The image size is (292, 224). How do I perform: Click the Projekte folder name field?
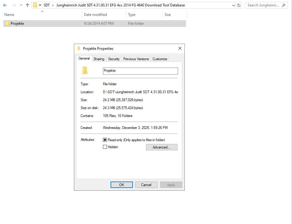click(x=141, y=71)
